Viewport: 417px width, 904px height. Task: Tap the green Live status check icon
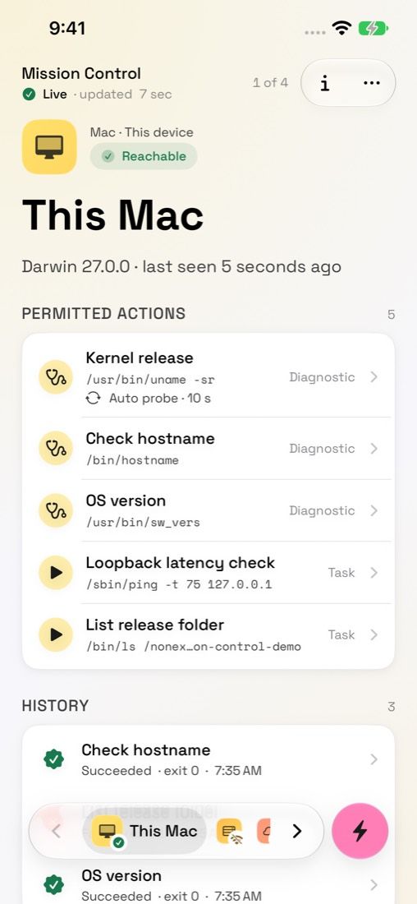click(29, 95)
